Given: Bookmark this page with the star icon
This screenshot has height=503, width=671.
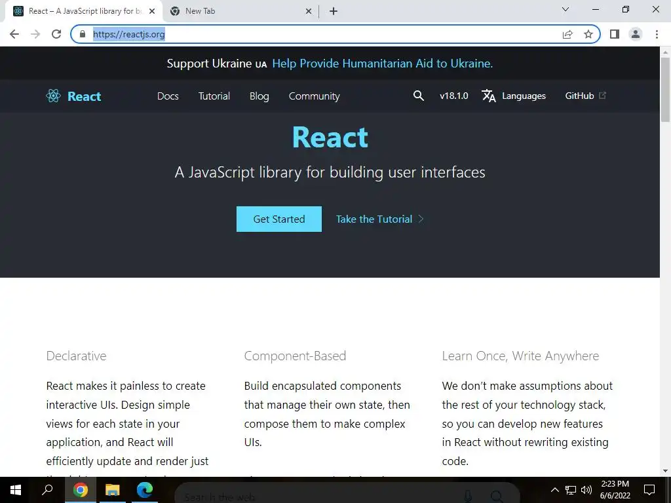Looking at the screenshot, I should tap(588, 34).
